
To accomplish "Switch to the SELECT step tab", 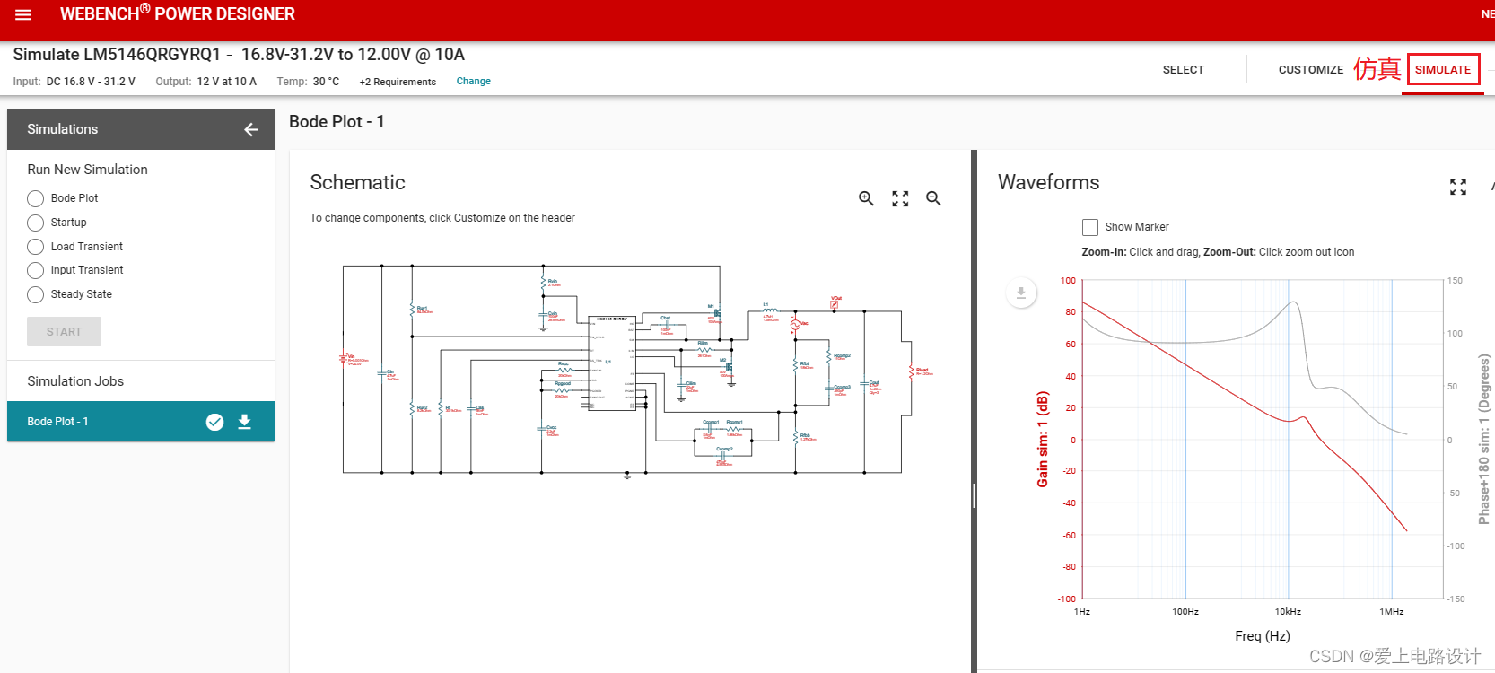I will [1183, 70].
